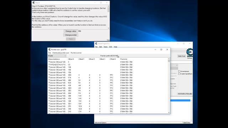Select the pointer row with Offset 0 574
This screenshot has height=128, width=228.
[x=108, y=78]
